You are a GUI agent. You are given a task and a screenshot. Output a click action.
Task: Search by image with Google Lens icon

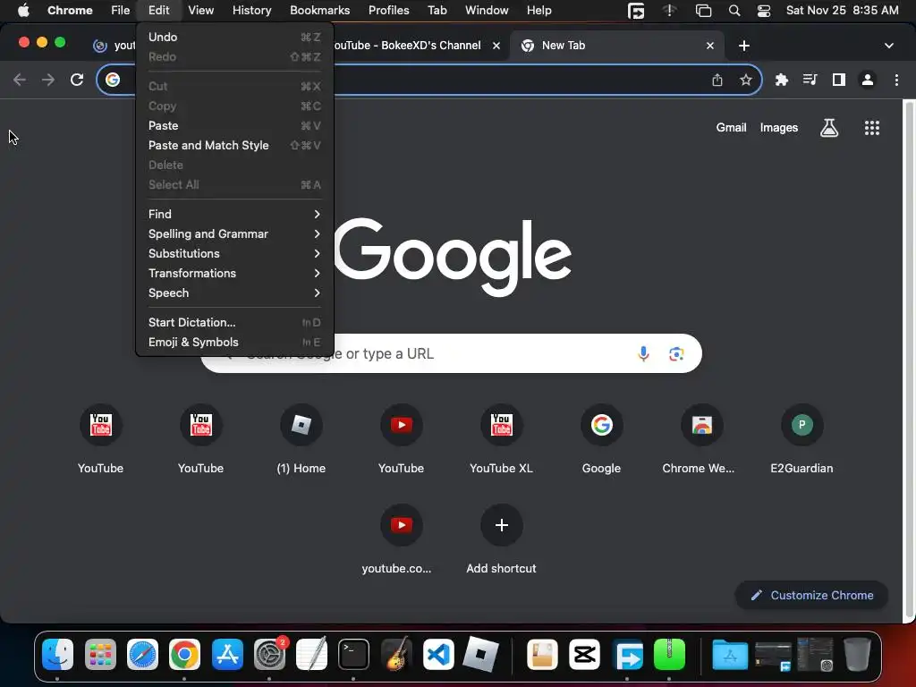[676, 353]
